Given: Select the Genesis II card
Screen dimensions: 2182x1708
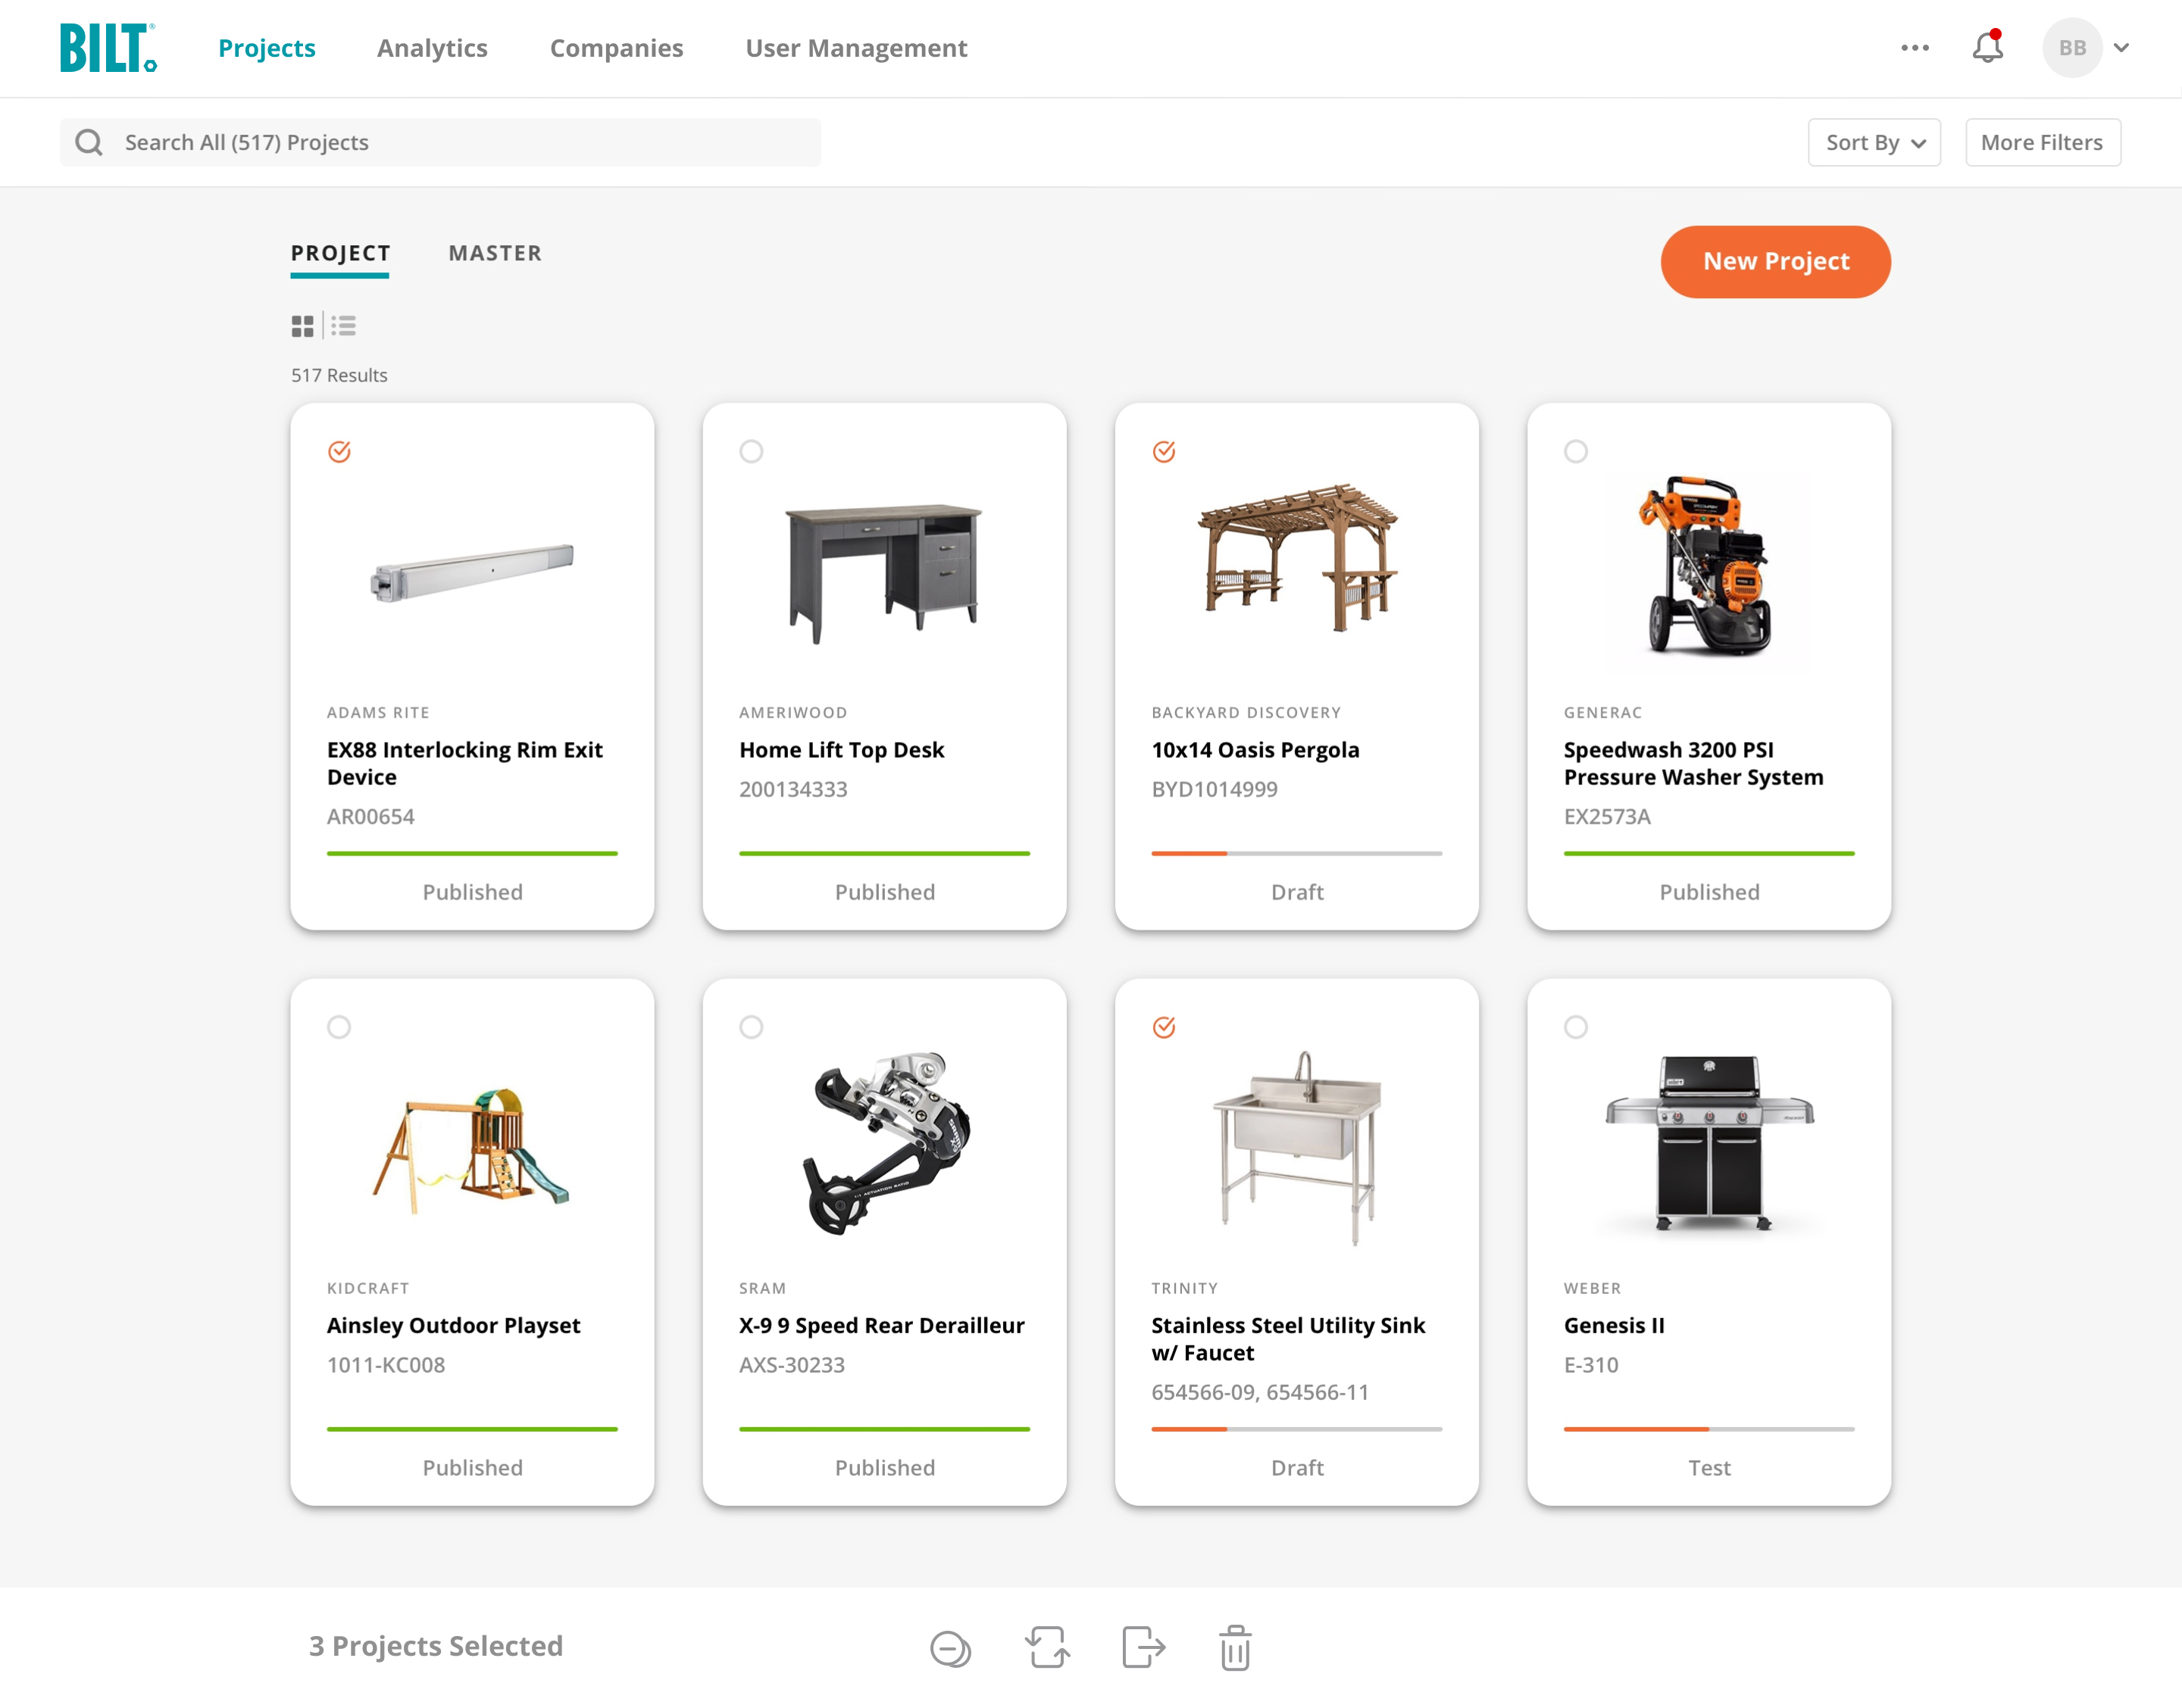Looking at the screenshot, I should pos(1576,1027).
